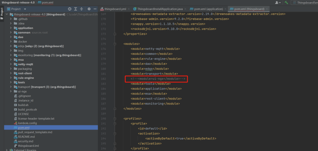Open ThingsboardServer run configuration selector

(x=305, y=2)
